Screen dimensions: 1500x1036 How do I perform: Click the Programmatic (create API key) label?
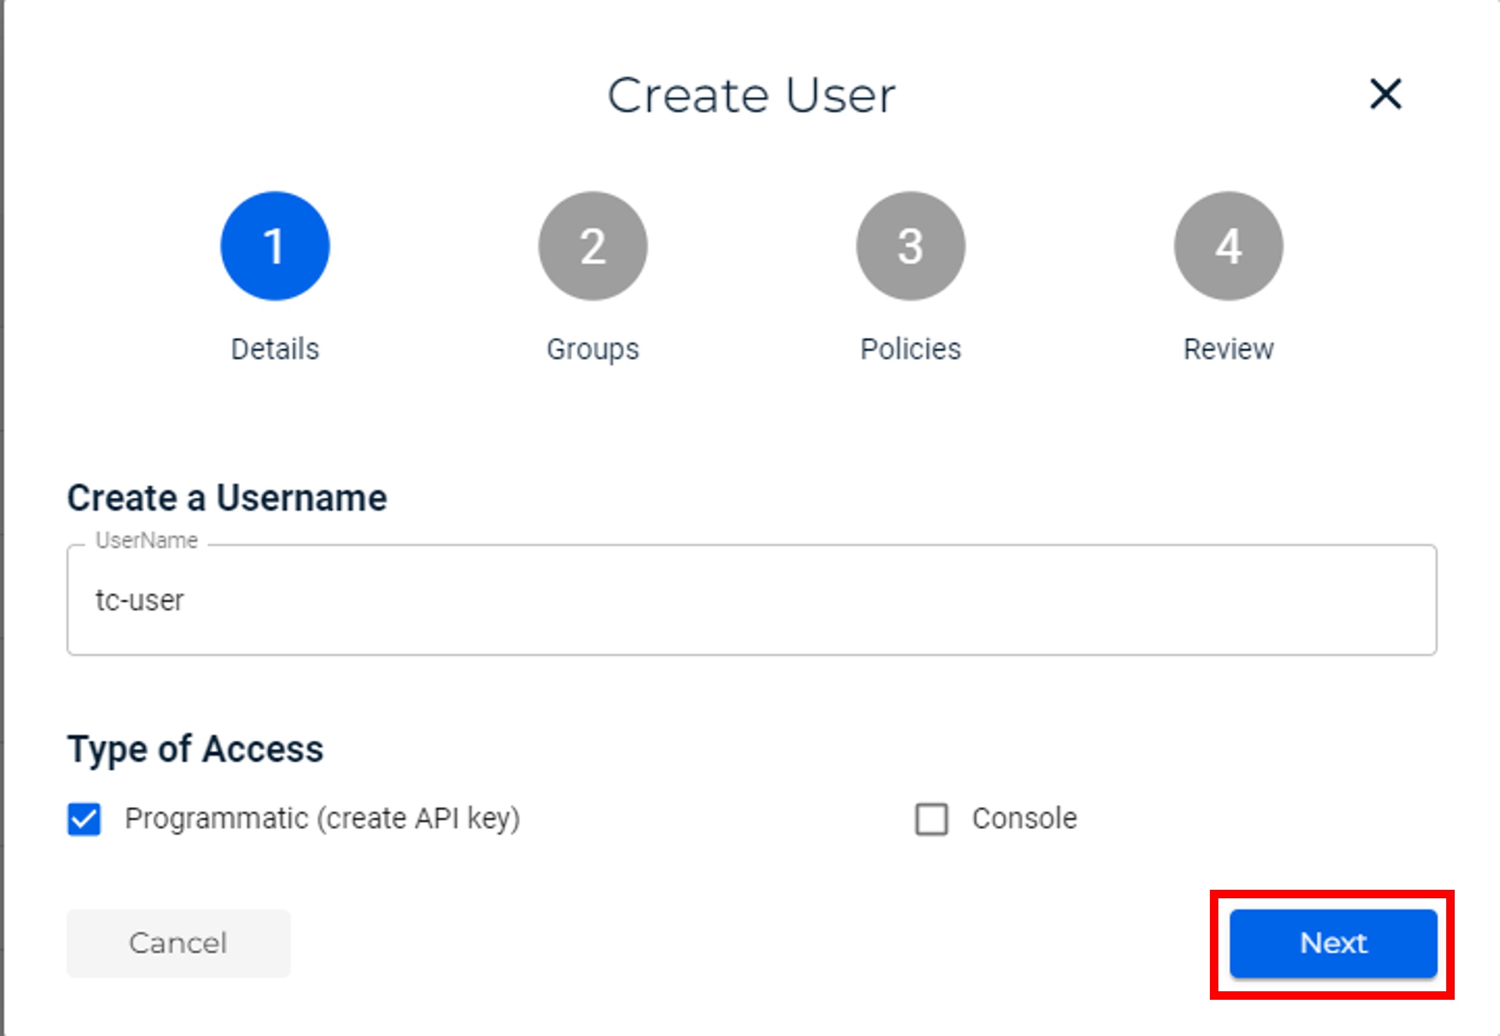click(322, 819)
